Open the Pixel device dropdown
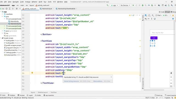Image resolution: width=176 pixels, height=99 pixels. tap(159, 15)
